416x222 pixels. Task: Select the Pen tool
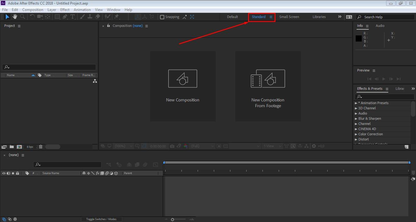[65, 17]
